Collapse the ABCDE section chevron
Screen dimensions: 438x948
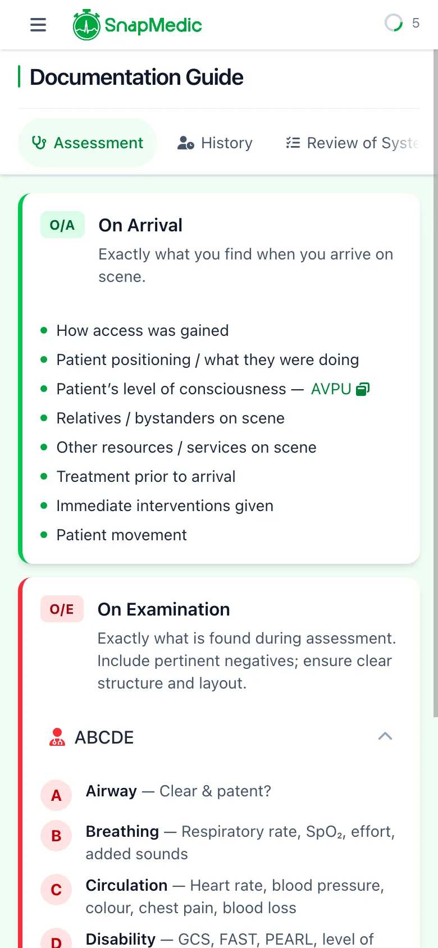pos(385,736)
